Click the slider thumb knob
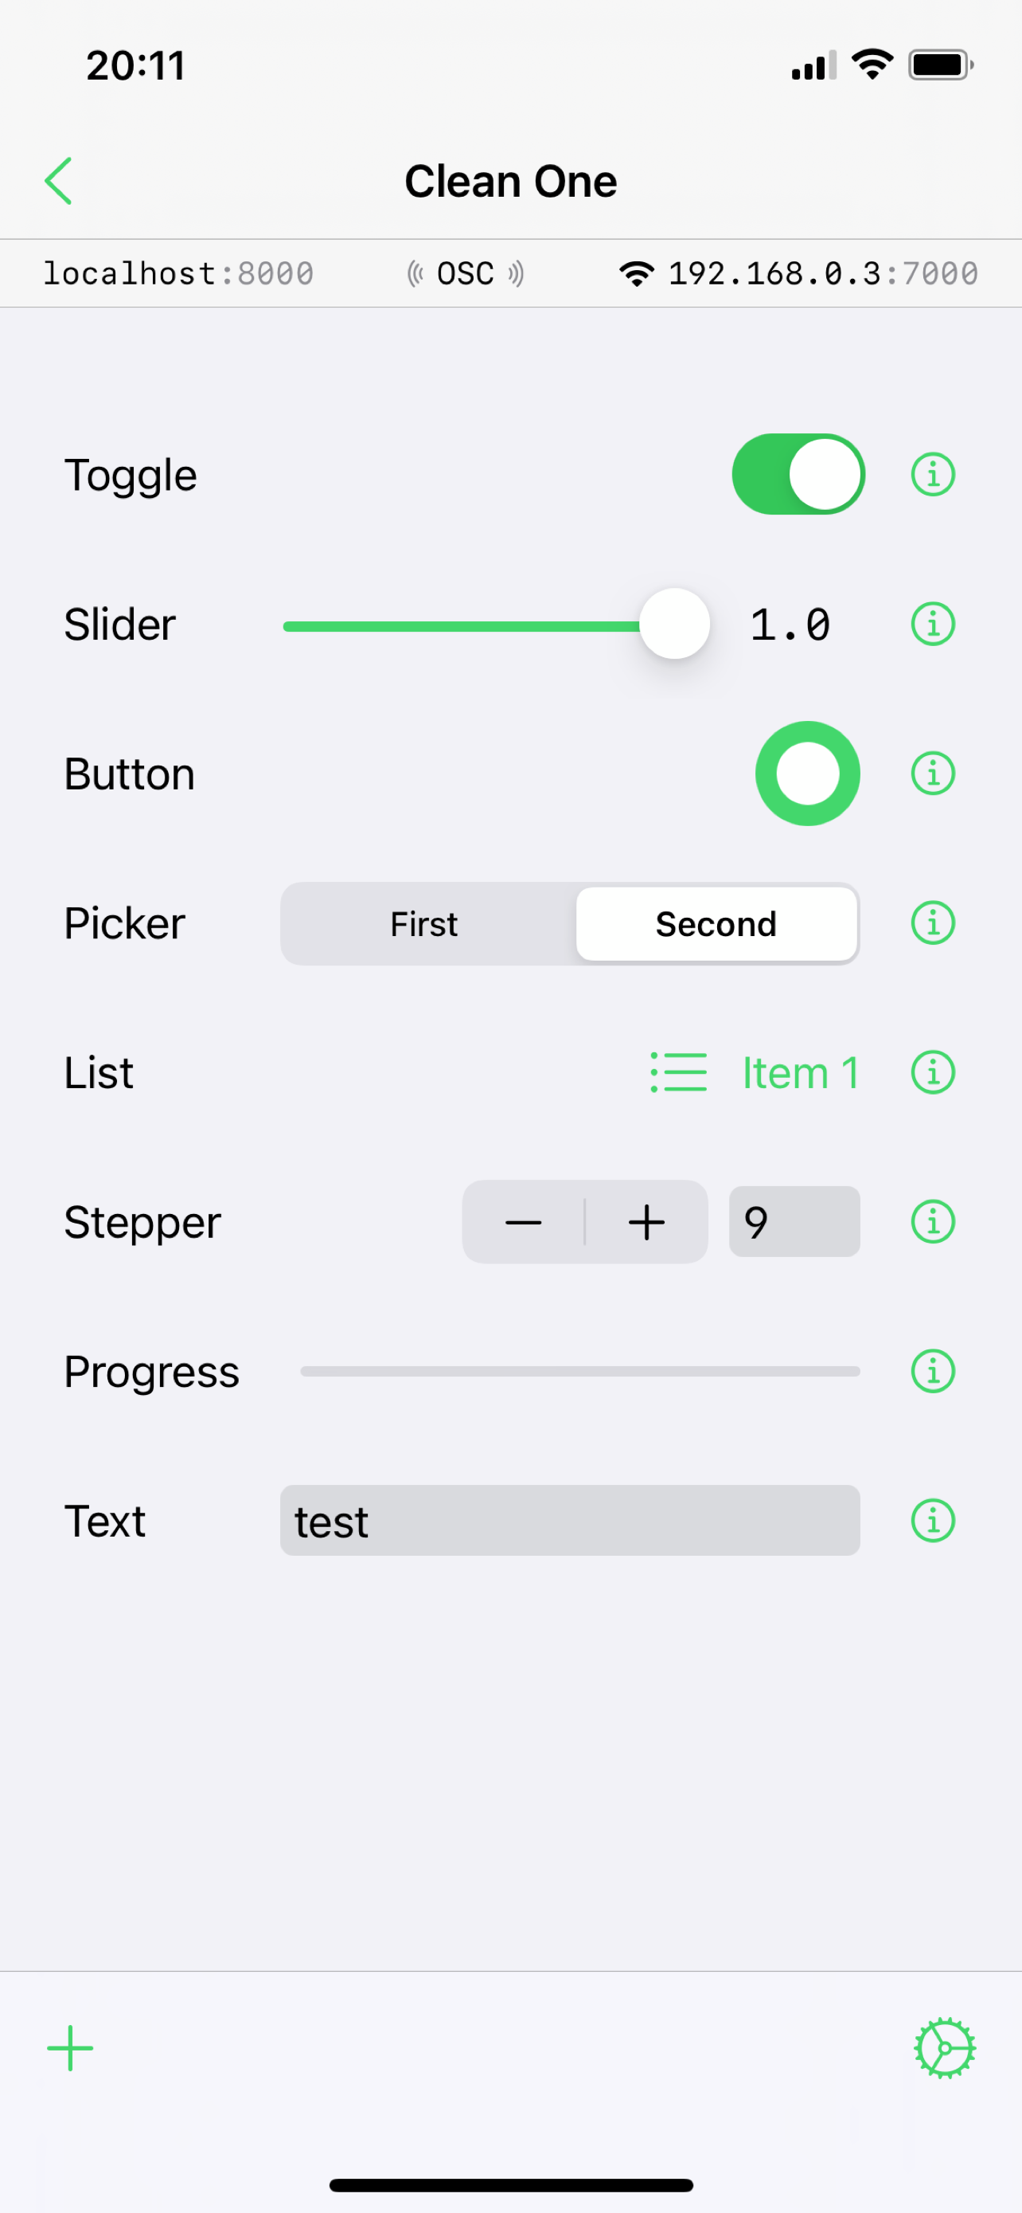 (x=675, y=624)
